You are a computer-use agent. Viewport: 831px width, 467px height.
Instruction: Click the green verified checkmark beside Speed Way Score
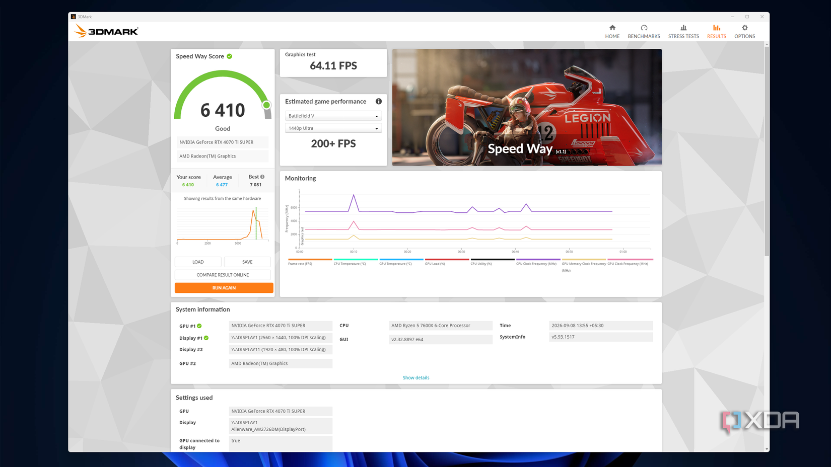pyautogui.click(x=230, y=56)
